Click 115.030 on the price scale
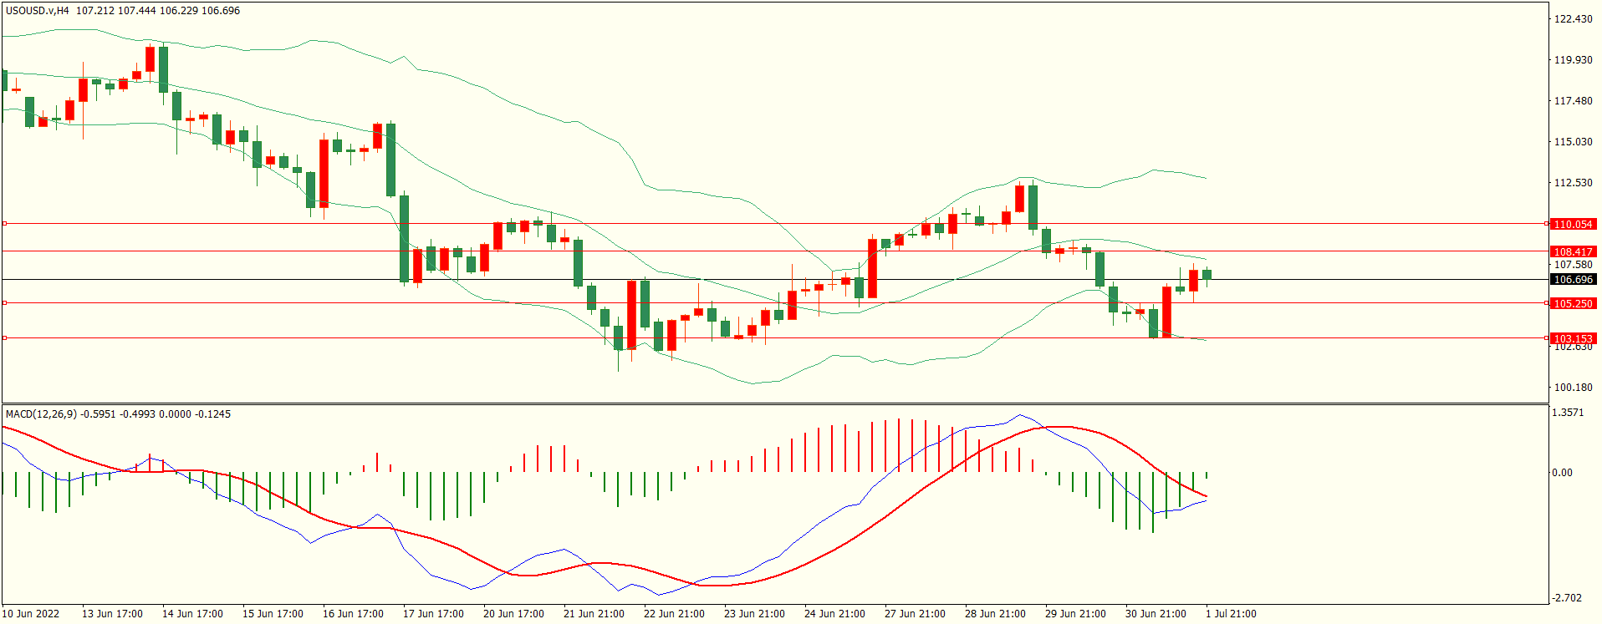The image size is (1602, 624). pos(1573,142)
